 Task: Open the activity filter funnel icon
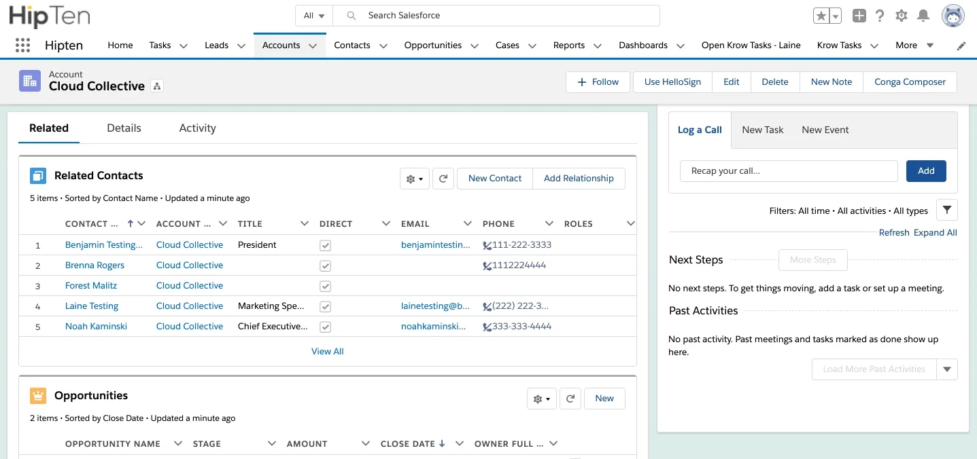tap(947, 210)
